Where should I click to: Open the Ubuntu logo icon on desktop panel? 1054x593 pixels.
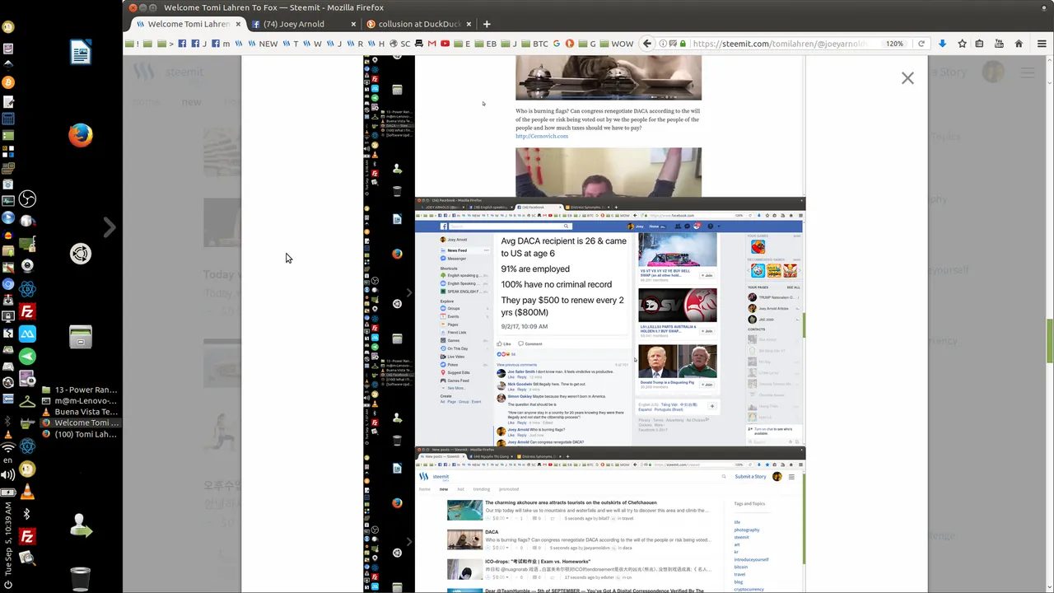pyautogui.click(x=80, y=254)
